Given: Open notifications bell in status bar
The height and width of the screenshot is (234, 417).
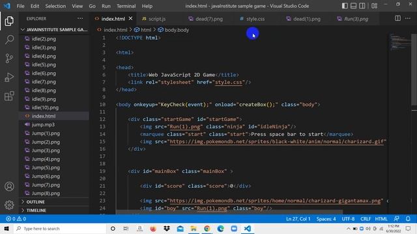Looking at the screenshot, I should tap(408, 219).
